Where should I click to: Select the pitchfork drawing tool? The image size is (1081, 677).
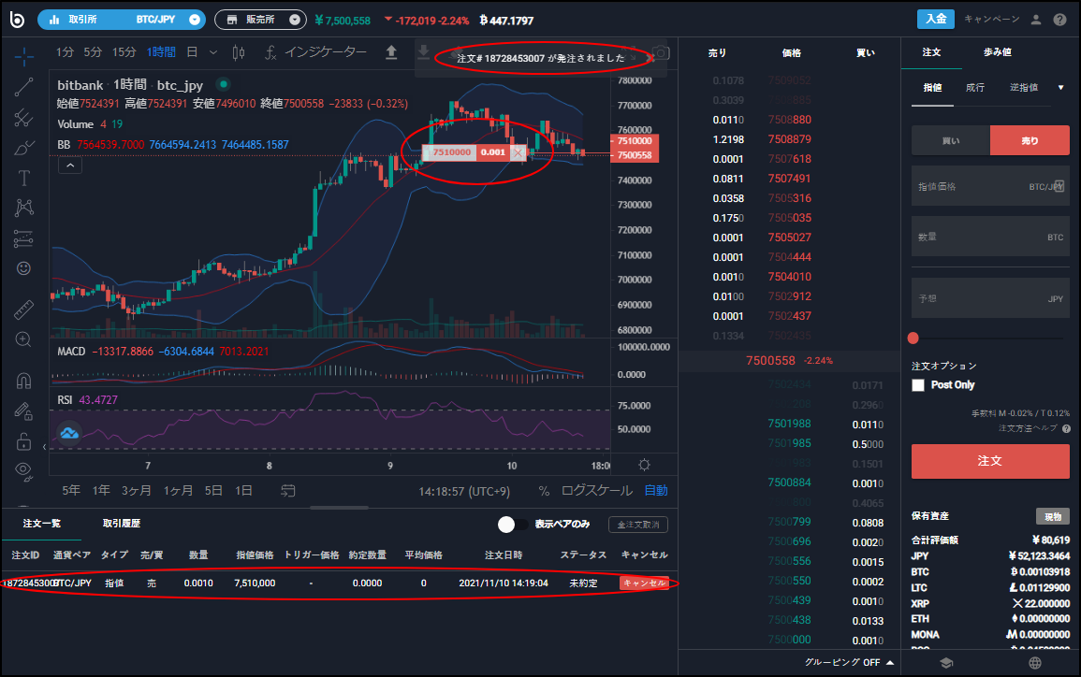(x=23, y=117)
